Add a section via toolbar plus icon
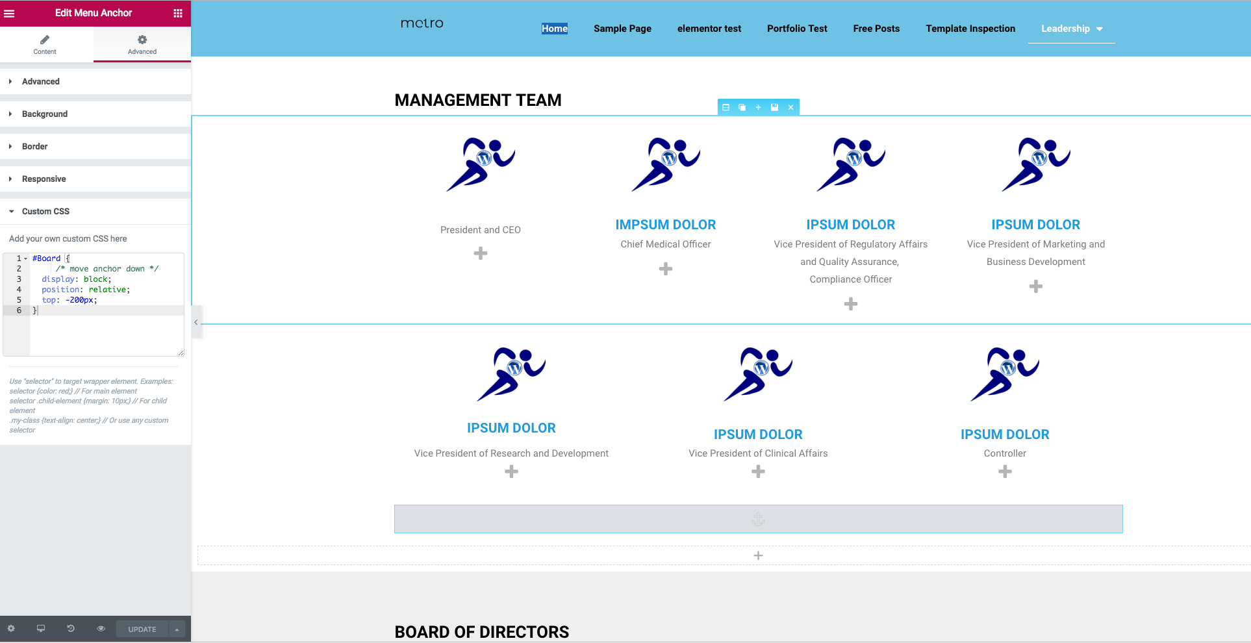 click(x=758, y=107)
